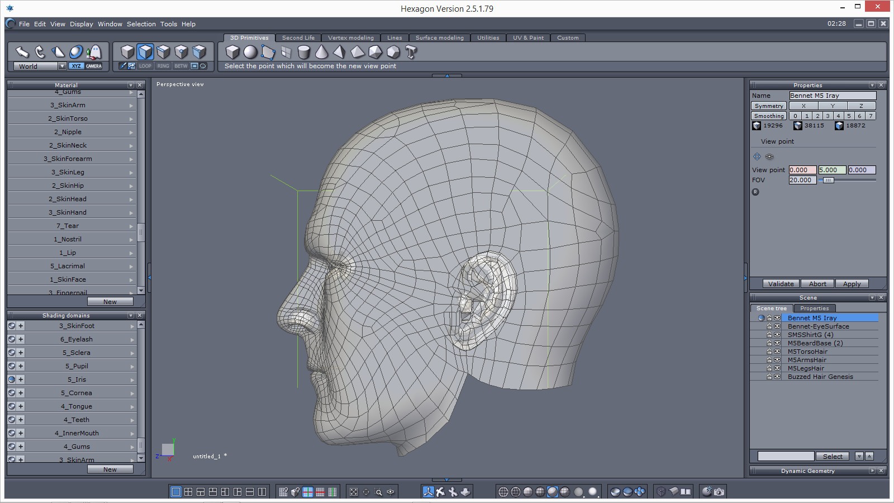The image size is (894, 503).
Task: Click the set view point target icon
Action: [757, 156]
